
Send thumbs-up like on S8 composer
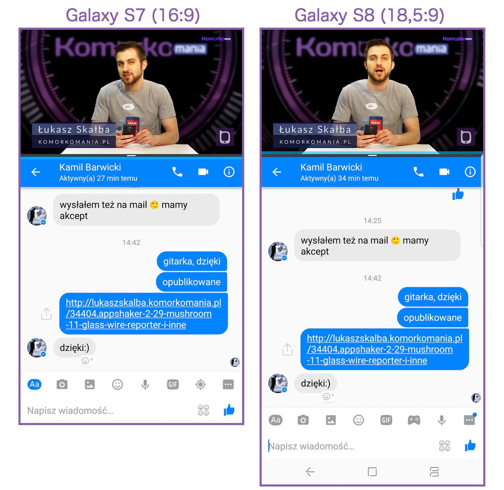470,446
